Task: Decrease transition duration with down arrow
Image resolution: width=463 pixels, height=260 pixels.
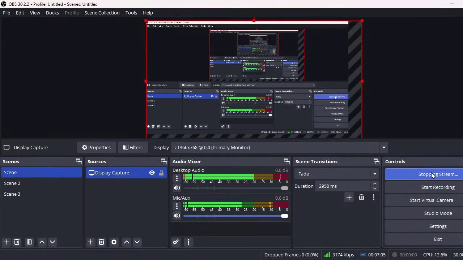Action: click(x=375, y=188)
